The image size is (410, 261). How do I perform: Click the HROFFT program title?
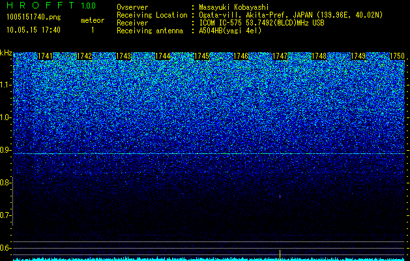click(40, 5)
